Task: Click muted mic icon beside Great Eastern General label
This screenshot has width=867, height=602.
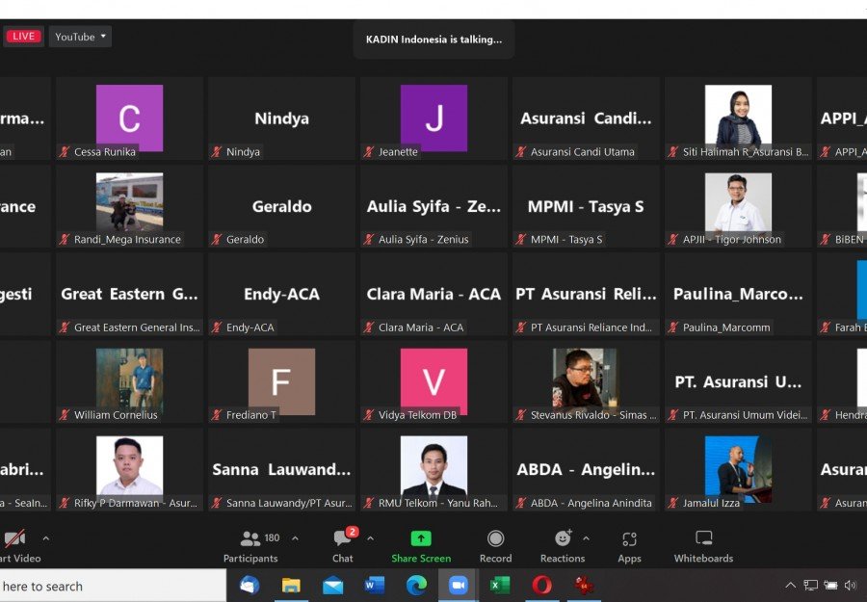Action: [x=65, y=327]
